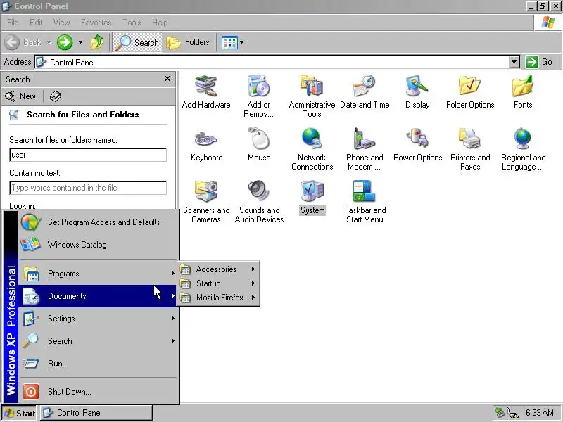Image resolution: width=563 pixels, height=422 pixels.
Task: Toggle the Search toolbar button
Action: pos(137,42)
